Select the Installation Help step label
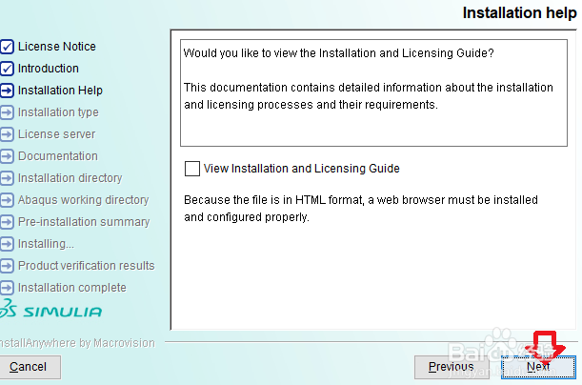 pyautogui.click(x=60, y=91)
